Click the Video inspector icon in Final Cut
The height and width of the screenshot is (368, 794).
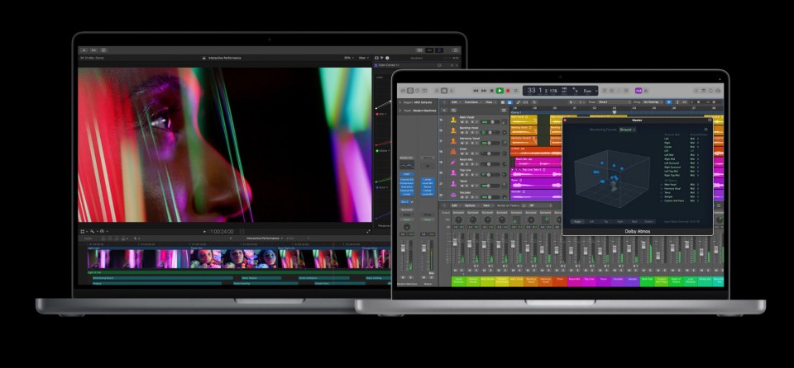(x=376, y=58)
